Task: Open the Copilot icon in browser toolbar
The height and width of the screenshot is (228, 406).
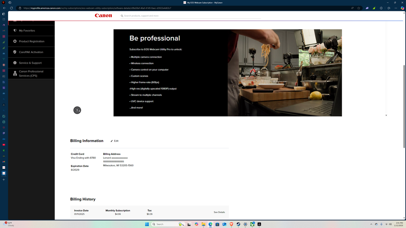Action: pyautogui.click(x=402, y=8)
